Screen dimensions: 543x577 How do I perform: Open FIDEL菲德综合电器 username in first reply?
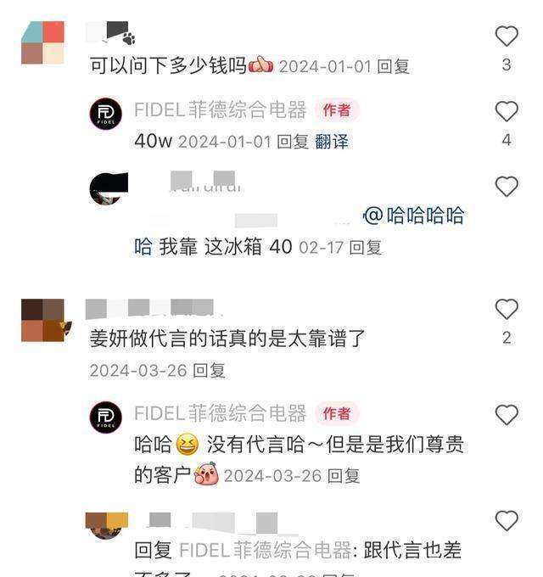click(220, 109)
